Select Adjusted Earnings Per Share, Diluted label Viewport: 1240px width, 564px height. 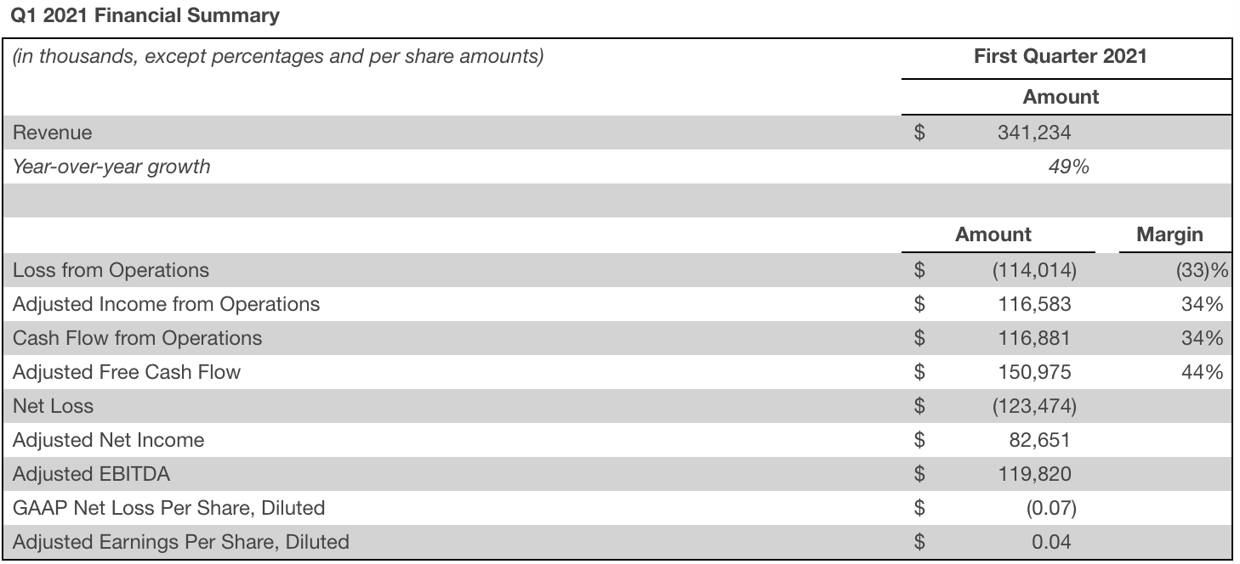181,542
